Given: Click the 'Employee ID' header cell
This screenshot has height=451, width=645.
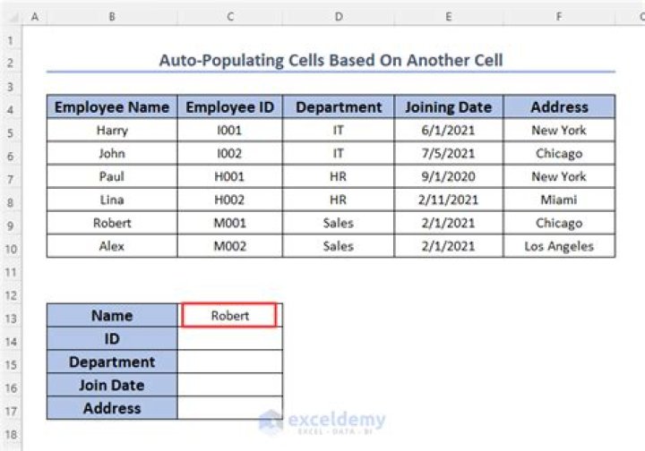Looking at the screenshot, I should point(230,106).
